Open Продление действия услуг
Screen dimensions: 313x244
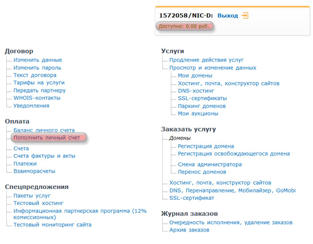(207, 60)
